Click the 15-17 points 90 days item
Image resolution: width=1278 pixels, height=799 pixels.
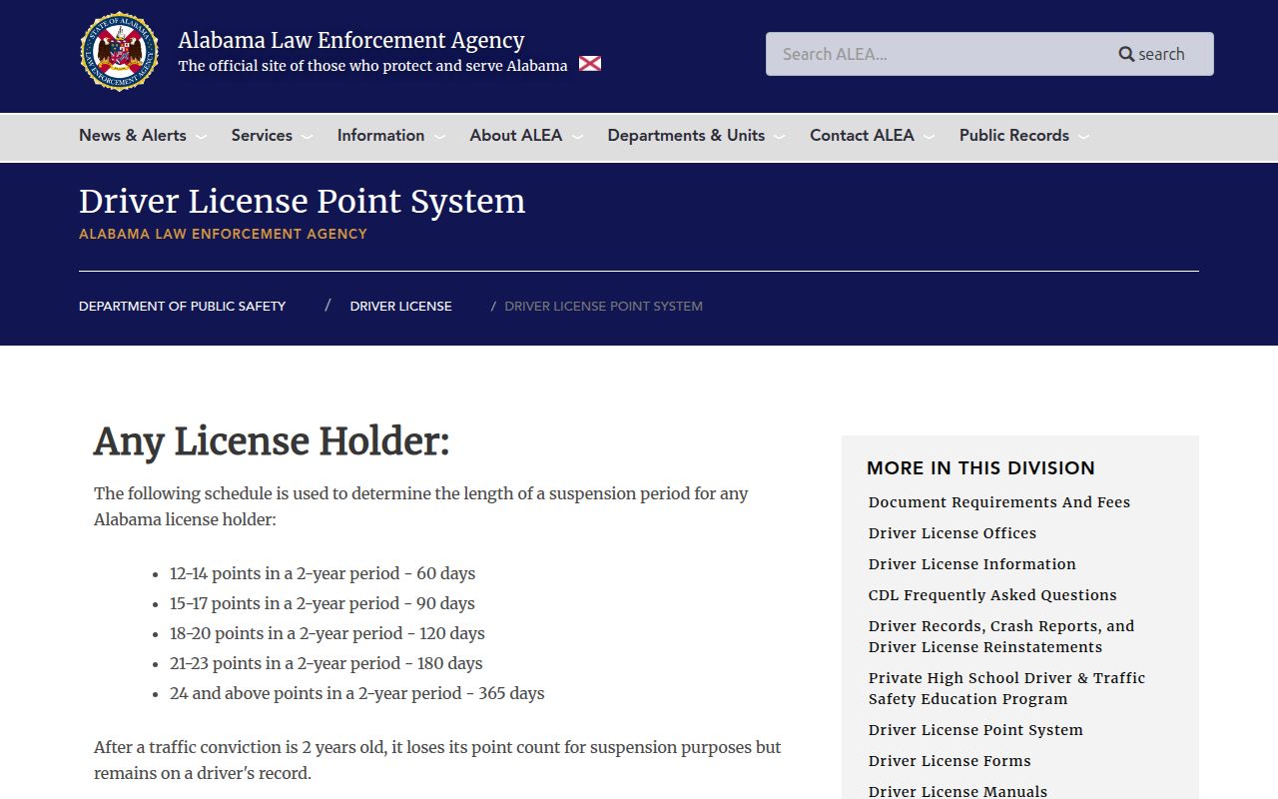tap(322, 603)
